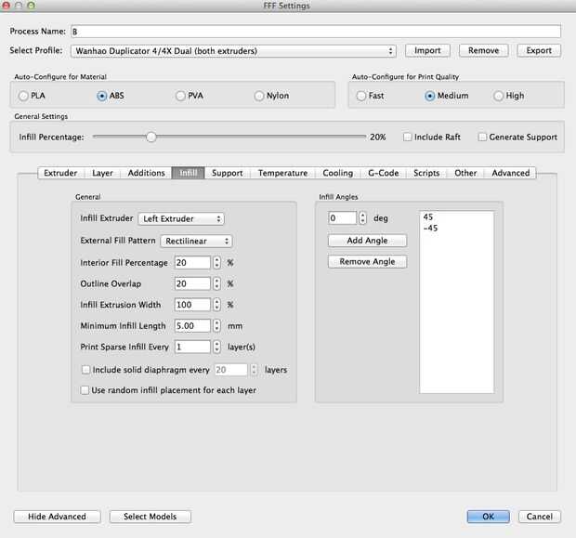Click the infill angle degree stepper

362,218
